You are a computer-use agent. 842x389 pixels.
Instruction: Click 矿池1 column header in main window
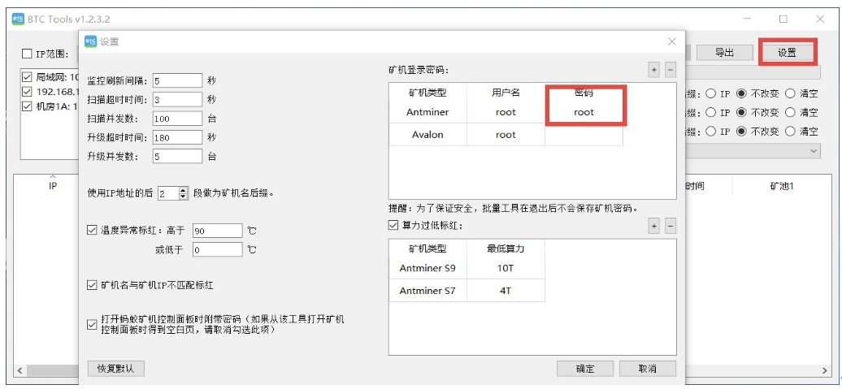tap(781, 186)
